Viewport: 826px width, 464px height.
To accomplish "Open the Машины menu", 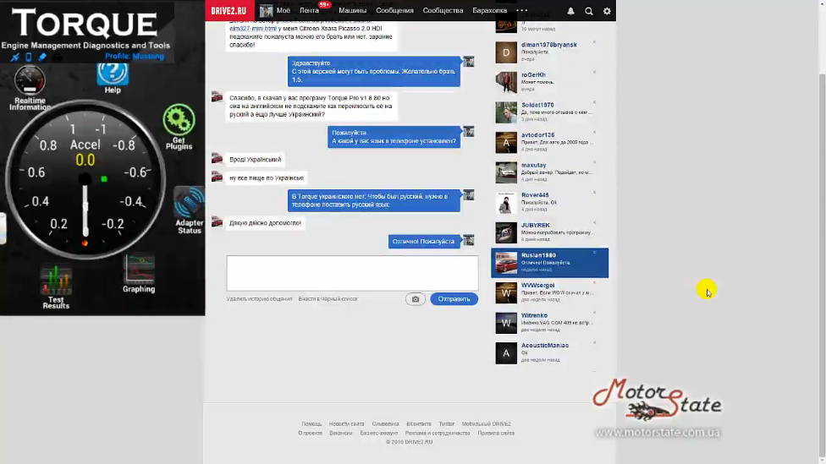I will click(x=352, y=10).
